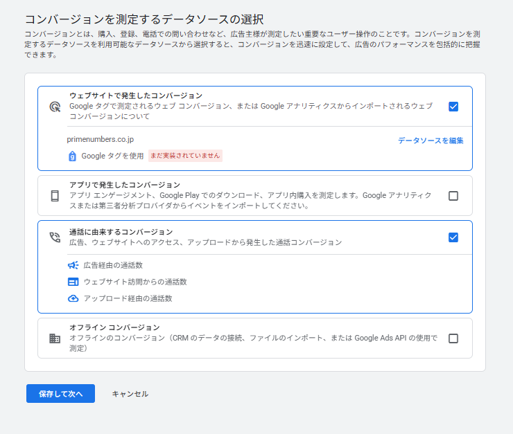Click the まだ実装されていません status badge
The width and height of the screenshot is (513, 434).
click(x=185, y=156)
